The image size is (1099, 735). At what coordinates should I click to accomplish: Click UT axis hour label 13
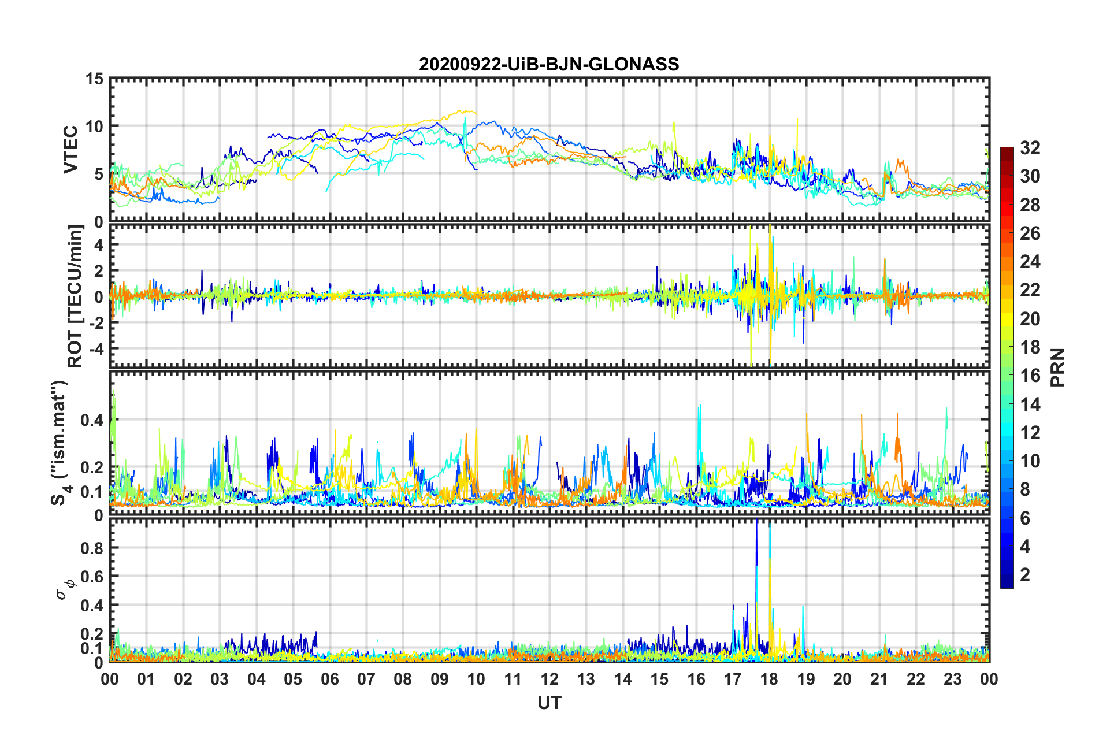point(586,680)
